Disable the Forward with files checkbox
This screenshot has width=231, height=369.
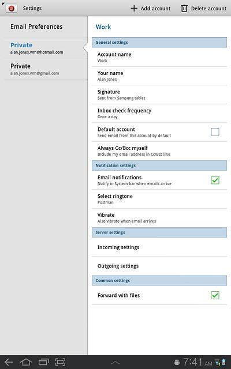[215, 295]
